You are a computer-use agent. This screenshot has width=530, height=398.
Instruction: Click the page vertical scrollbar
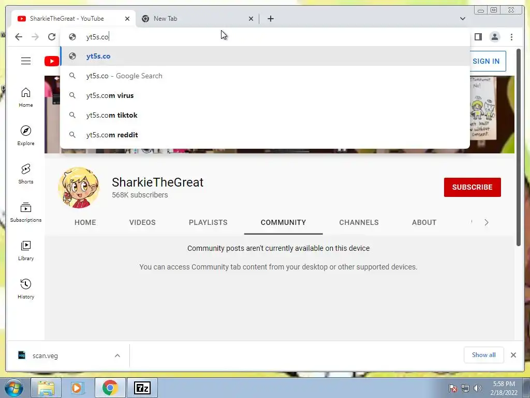click(x=519, y=148)
